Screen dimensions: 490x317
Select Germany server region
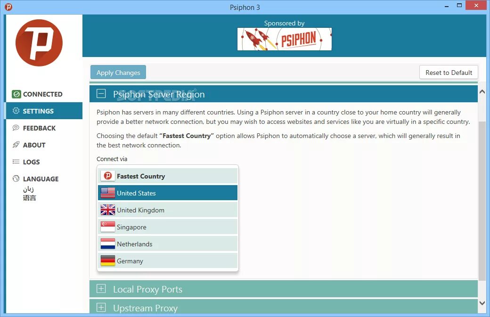click(x=168, y=260)
